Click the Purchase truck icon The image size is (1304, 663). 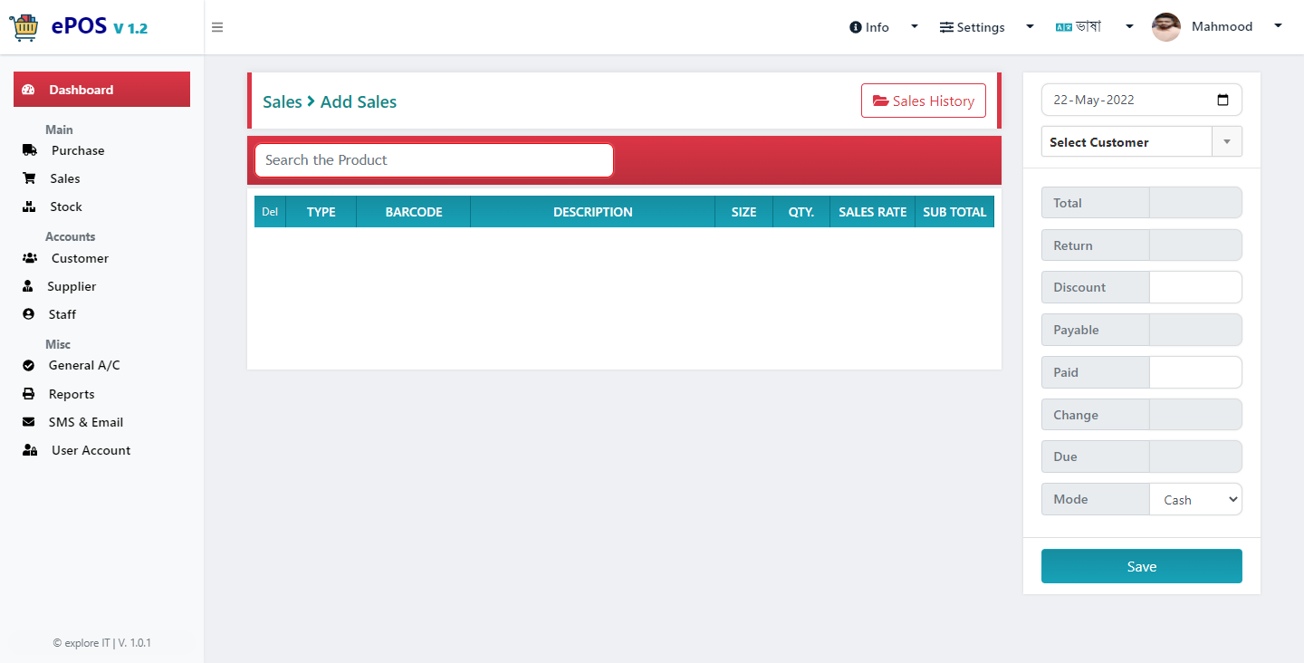point(29,150)
